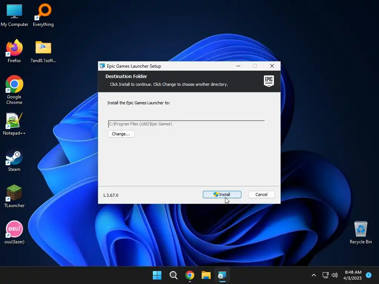Select the osu!(lazer) desktop shortcut

[14, 232]
